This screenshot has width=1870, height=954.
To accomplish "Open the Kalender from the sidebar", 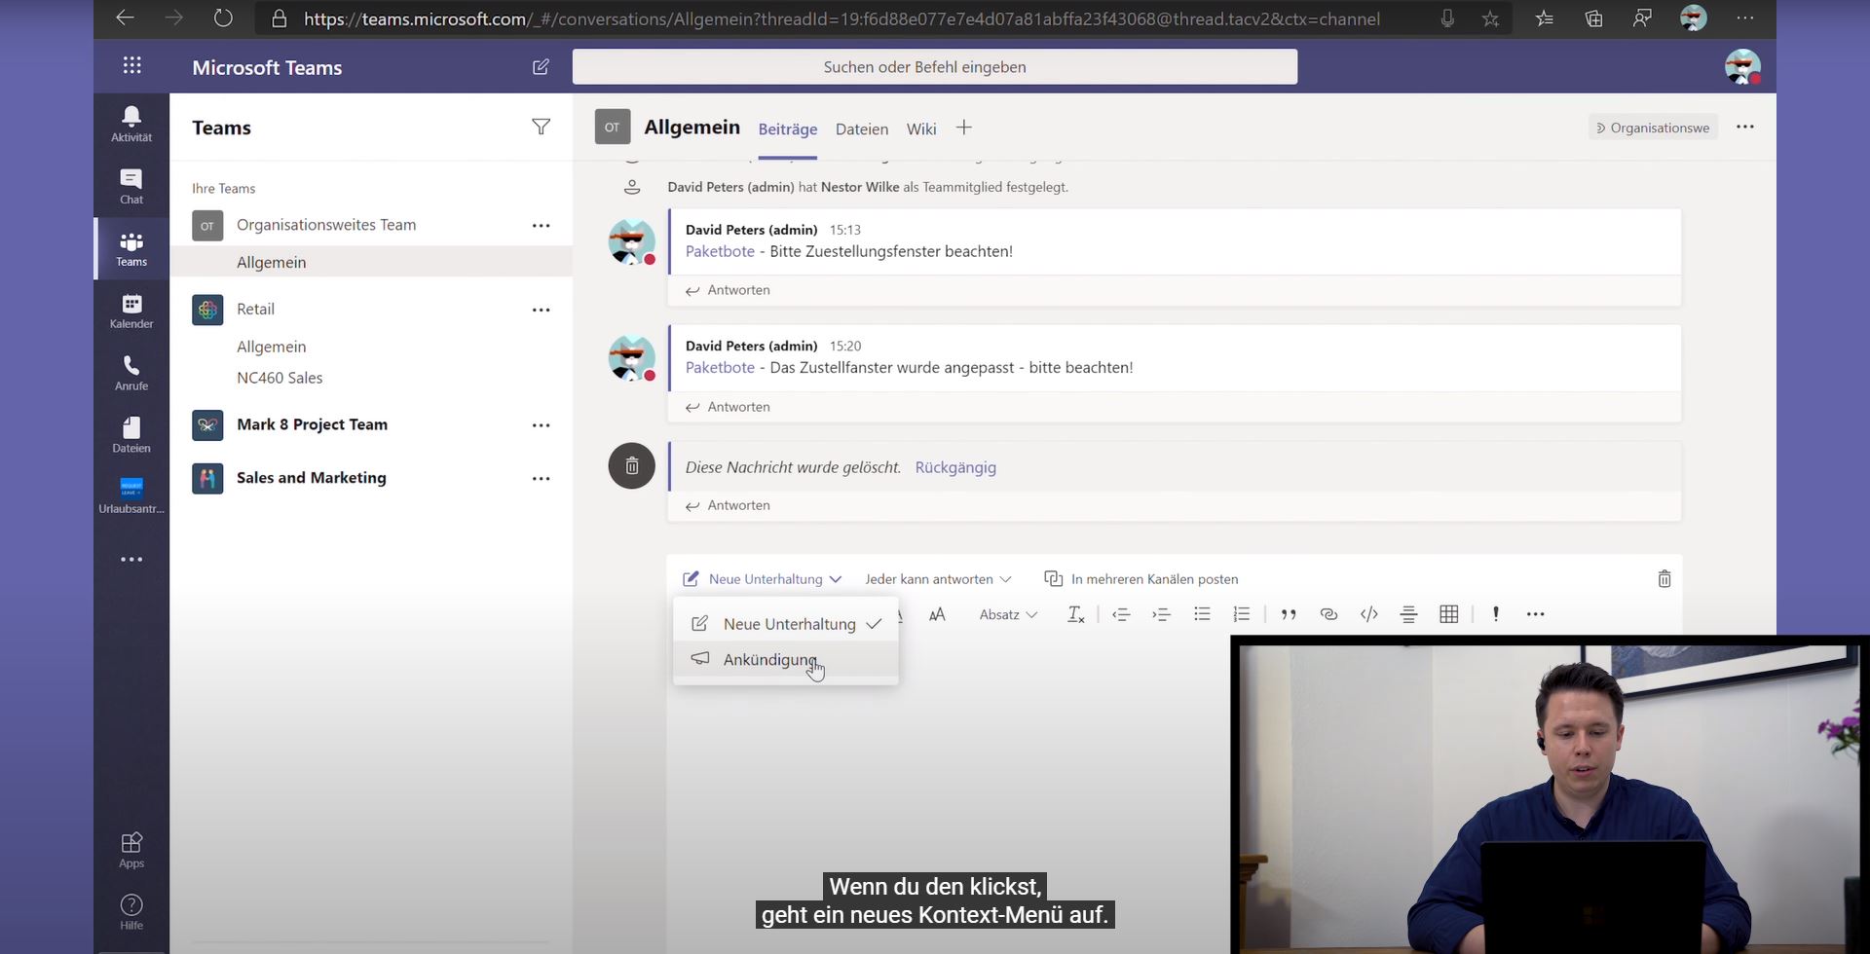I will click(x=131, y=310).
